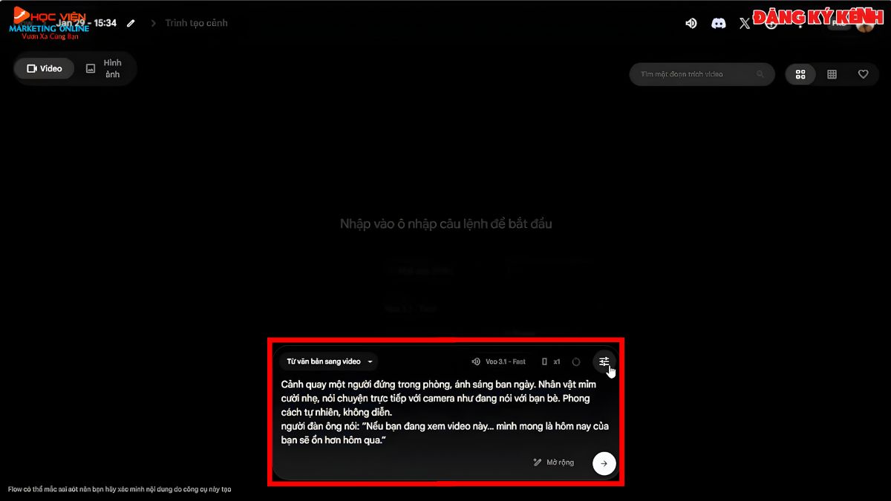Submit the prompt with the arrow button
Image resolution: width=891 pixels, height=501 pixels.
point(604,463)
